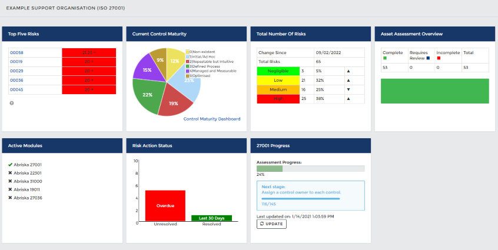This screenshot has height=250, width=498.
Task: Open risk 00045 link
Action: (16, 90)
